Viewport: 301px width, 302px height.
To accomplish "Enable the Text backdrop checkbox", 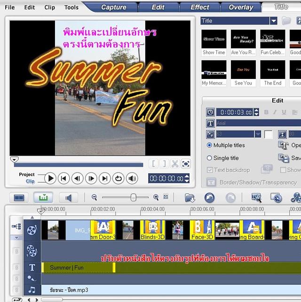I will pos(210,170).
